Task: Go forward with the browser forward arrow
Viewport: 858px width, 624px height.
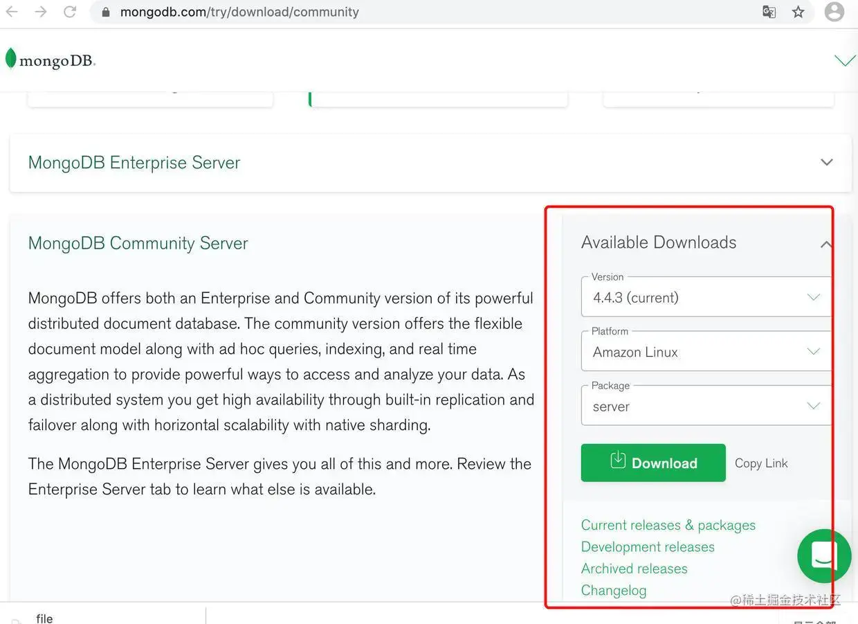Action: [41, 12]
